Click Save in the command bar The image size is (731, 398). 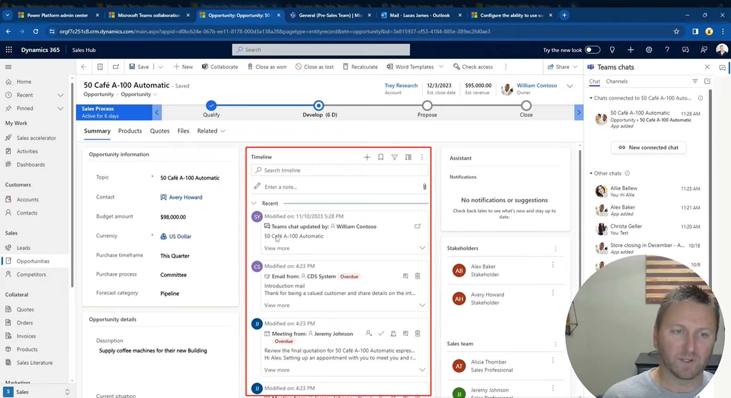tap(139, 67)
